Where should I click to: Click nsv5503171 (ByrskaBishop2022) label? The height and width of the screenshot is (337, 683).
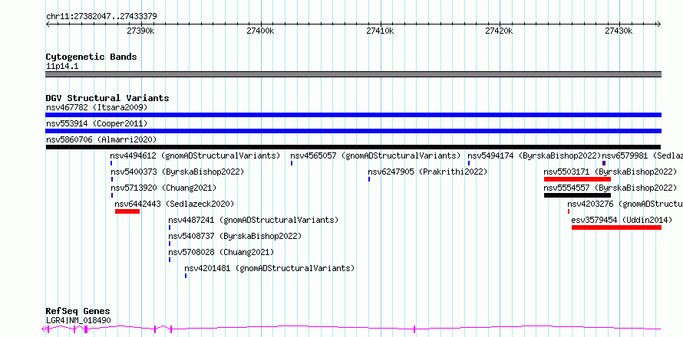[x=610, y=172]
